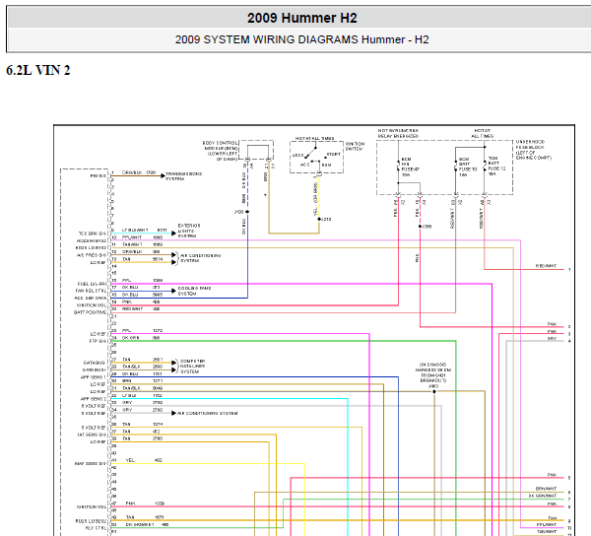
Task: Click the 'ACC' position in ignition switch
Action: coord(305,165)
